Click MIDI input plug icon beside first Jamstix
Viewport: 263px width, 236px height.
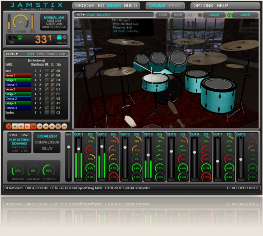click(x=200, y=15)
